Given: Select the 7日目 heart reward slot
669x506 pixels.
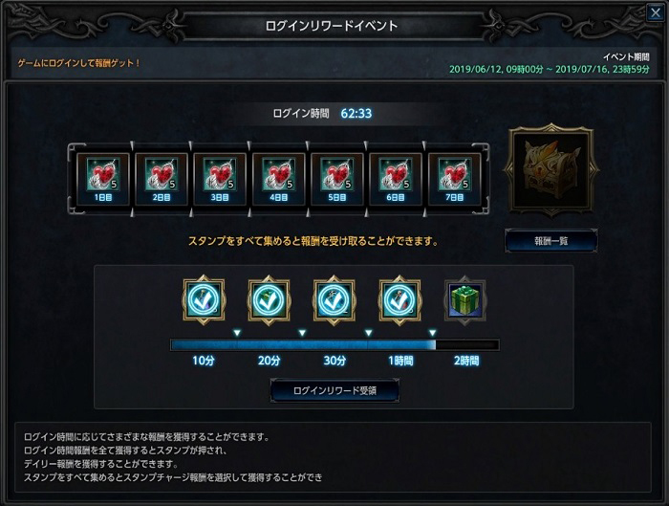Looking at the screenshot, I should click(454, 179).
